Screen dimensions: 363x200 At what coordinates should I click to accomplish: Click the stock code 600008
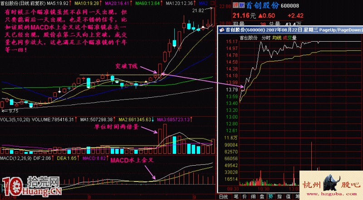coord(290,6)
